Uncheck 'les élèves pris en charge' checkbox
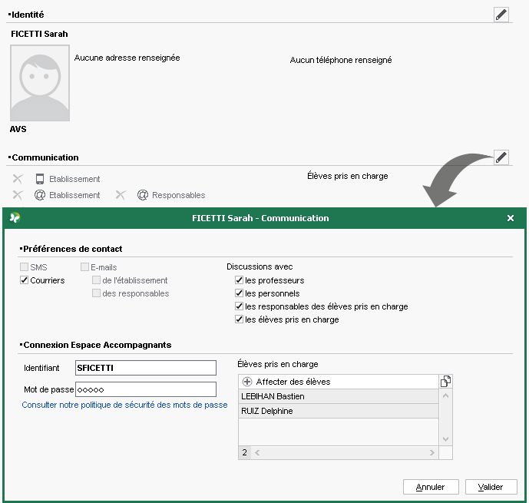The height and width of the screenshot is (503, 529). (240, 319)
